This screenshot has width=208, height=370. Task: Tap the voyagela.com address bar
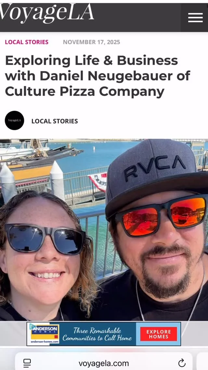pyautogui.click(x=104, y=363)
